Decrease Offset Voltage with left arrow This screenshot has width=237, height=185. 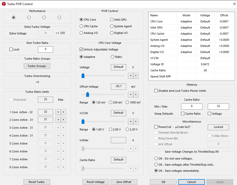pos(131,95)
